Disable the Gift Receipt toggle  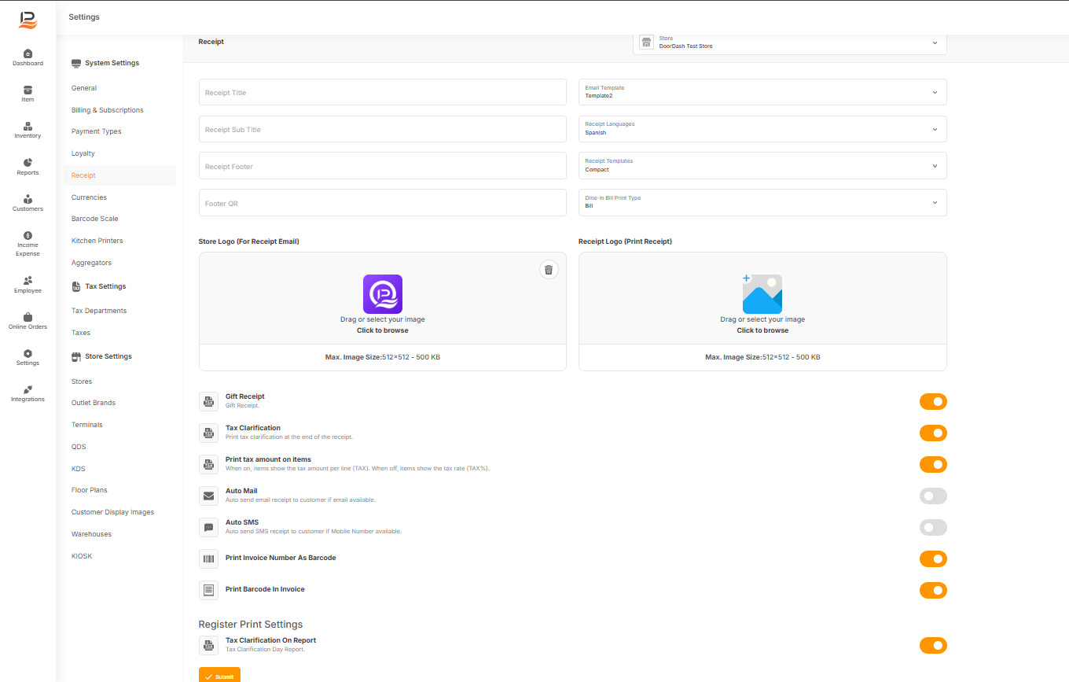click(933, 402)
